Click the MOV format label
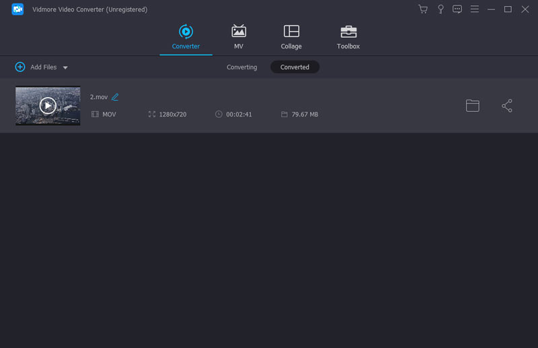The image size is (538, 348). pyautogui.click(x=109, y=114)
